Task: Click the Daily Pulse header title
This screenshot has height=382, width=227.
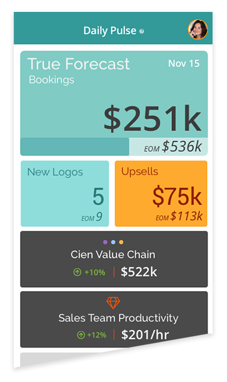Action: (x=109, y=31)
